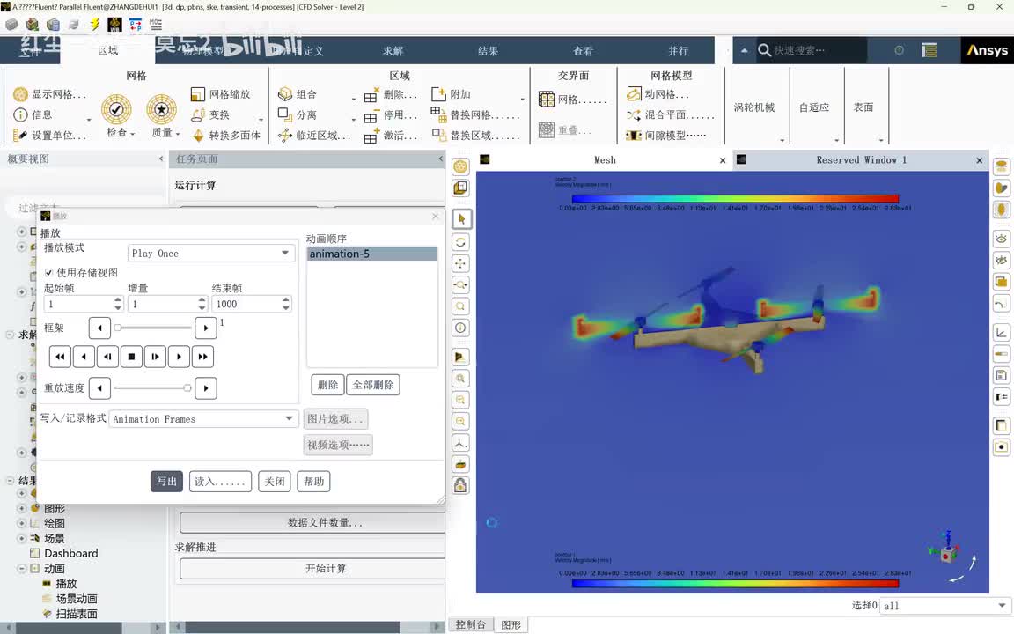Viewport: 1014px width, 634px height.
Task: Click the Check (检查) mesh icon
Action: coord(116,108)
